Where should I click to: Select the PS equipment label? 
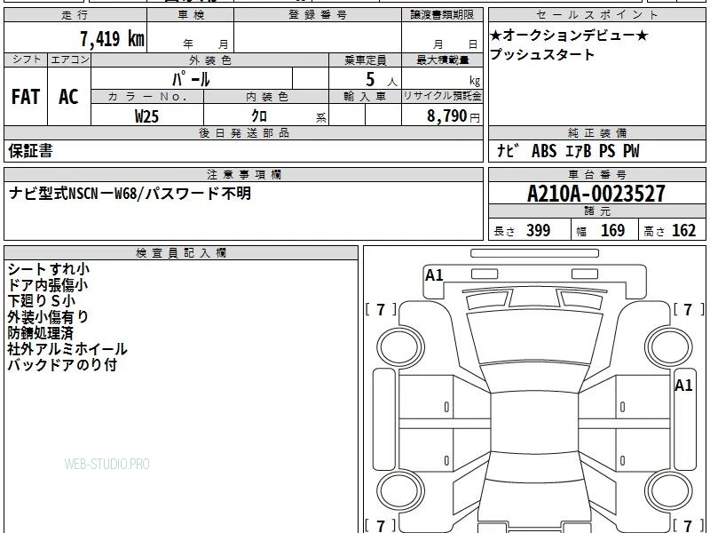[607, 151]
